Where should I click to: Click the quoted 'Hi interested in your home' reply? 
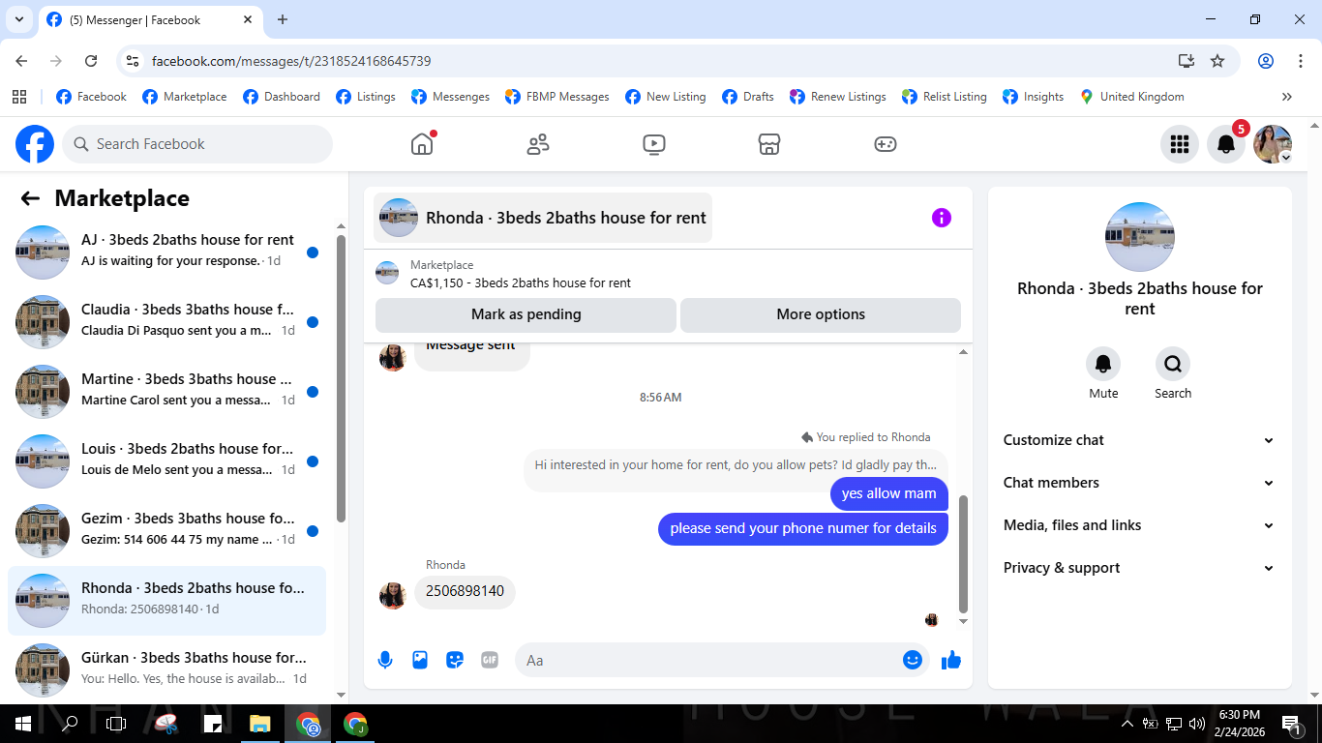[736, 465]
